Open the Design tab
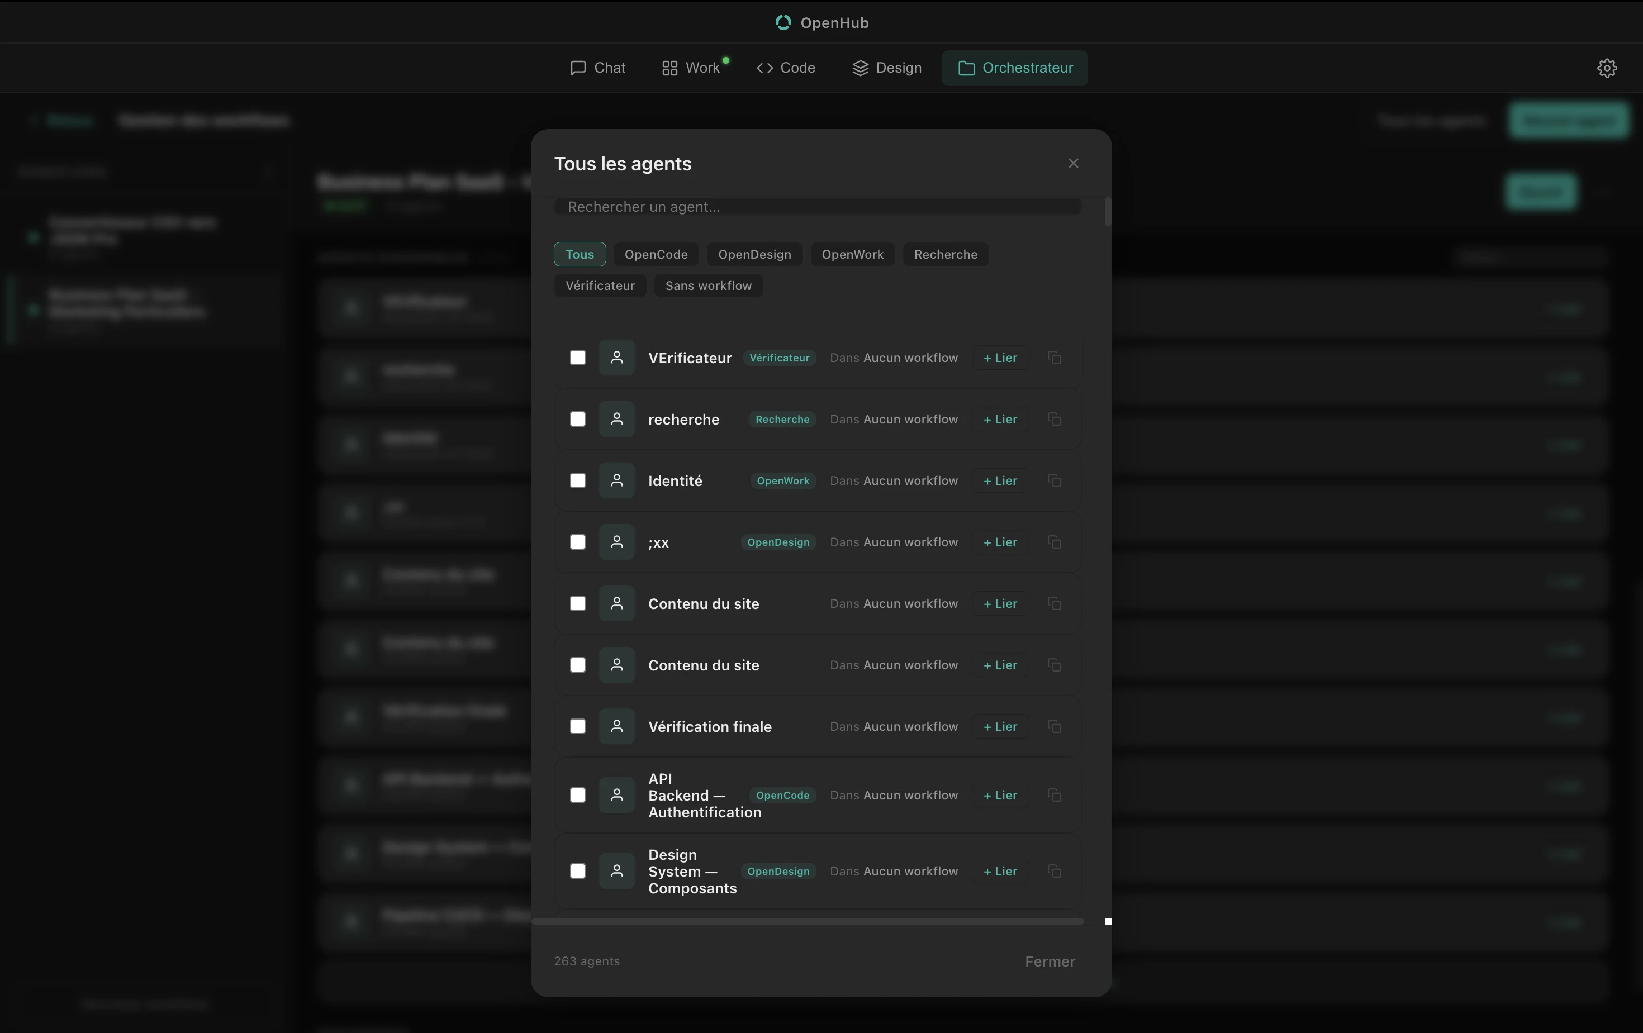Viewport: 1643px width, 1033px height. point(887,68)
